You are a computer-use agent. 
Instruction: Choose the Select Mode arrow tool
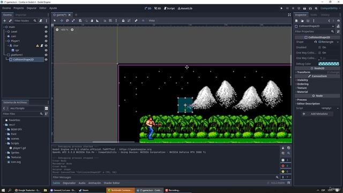coord(55,20)
